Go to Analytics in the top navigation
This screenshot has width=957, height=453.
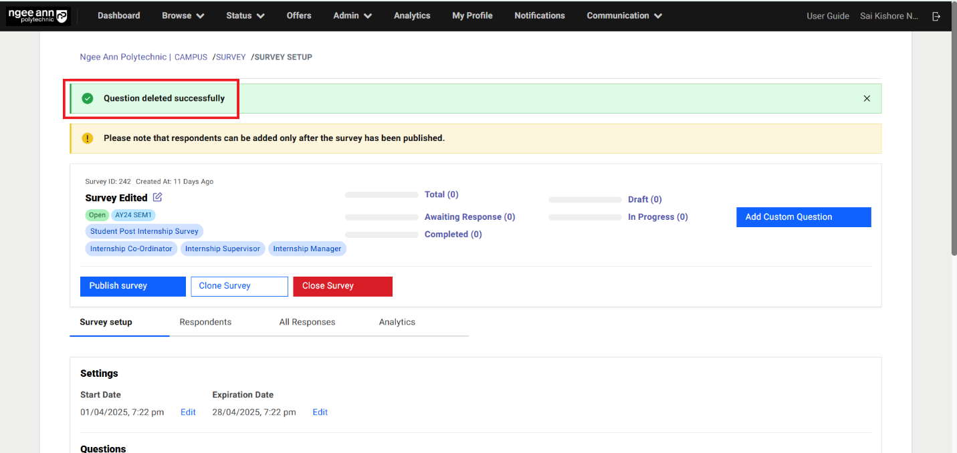point(412,15)
